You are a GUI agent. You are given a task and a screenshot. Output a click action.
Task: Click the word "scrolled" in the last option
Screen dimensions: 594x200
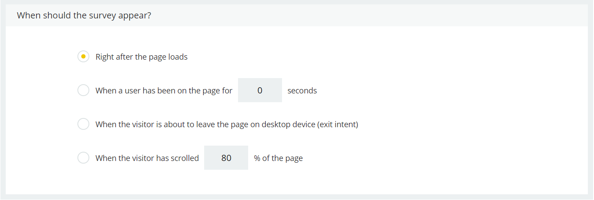(x=185, y=158)
